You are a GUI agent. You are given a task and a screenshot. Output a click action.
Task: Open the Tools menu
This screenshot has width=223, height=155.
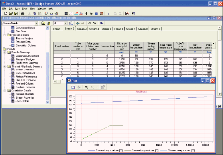click(25, 9)
